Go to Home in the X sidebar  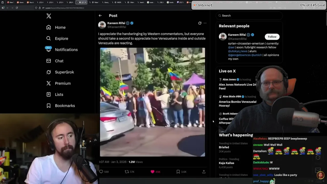[x=56, y=27]
